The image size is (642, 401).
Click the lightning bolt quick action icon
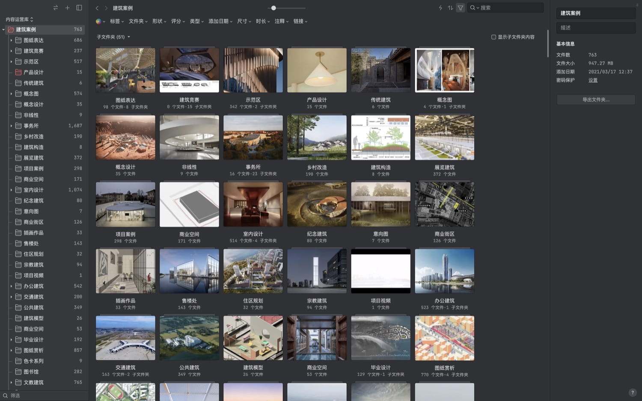[440, 8]
